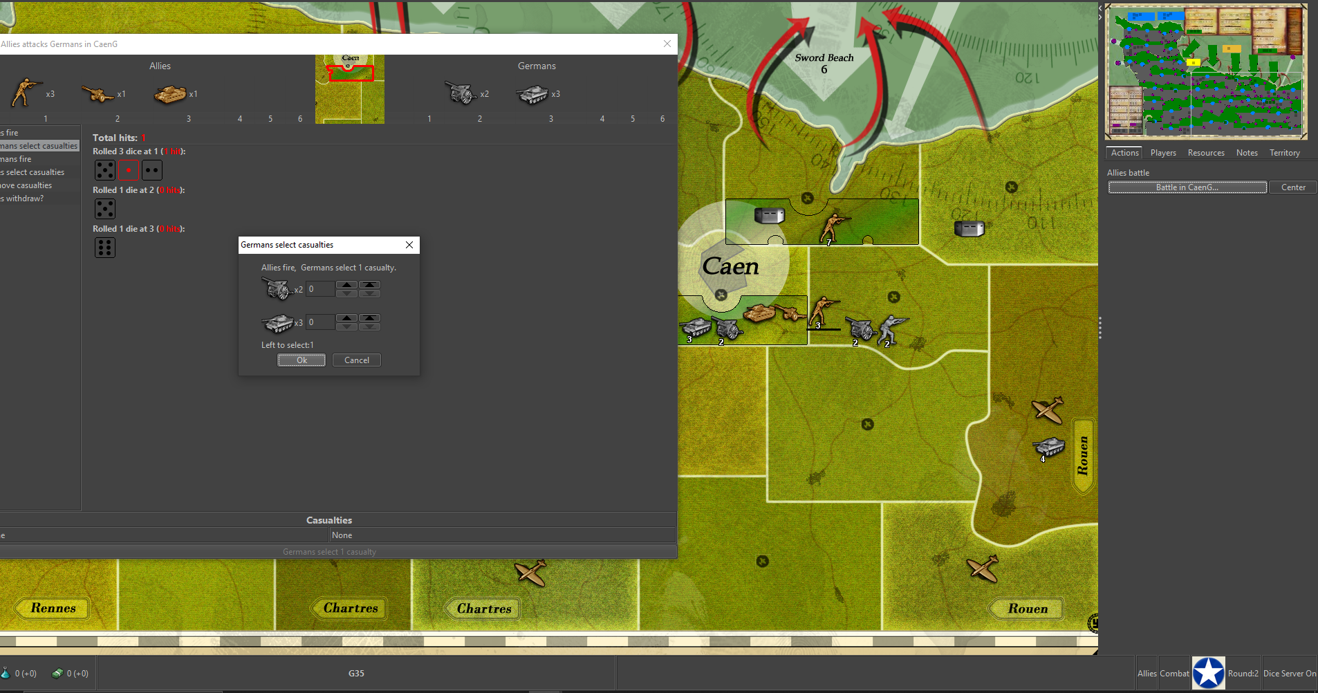Open the Resources tab

point(1205,153)
